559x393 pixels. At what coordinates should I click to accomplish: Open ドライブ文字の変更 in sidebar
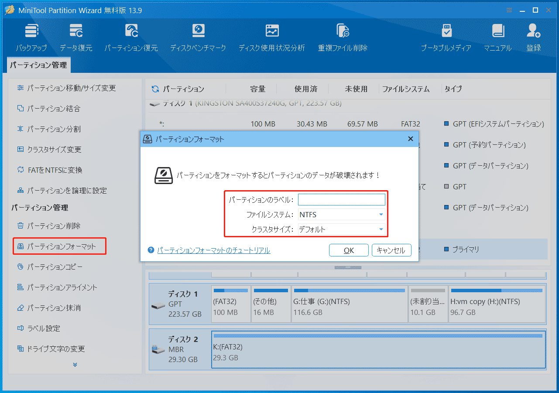click(x=51, y=349)
